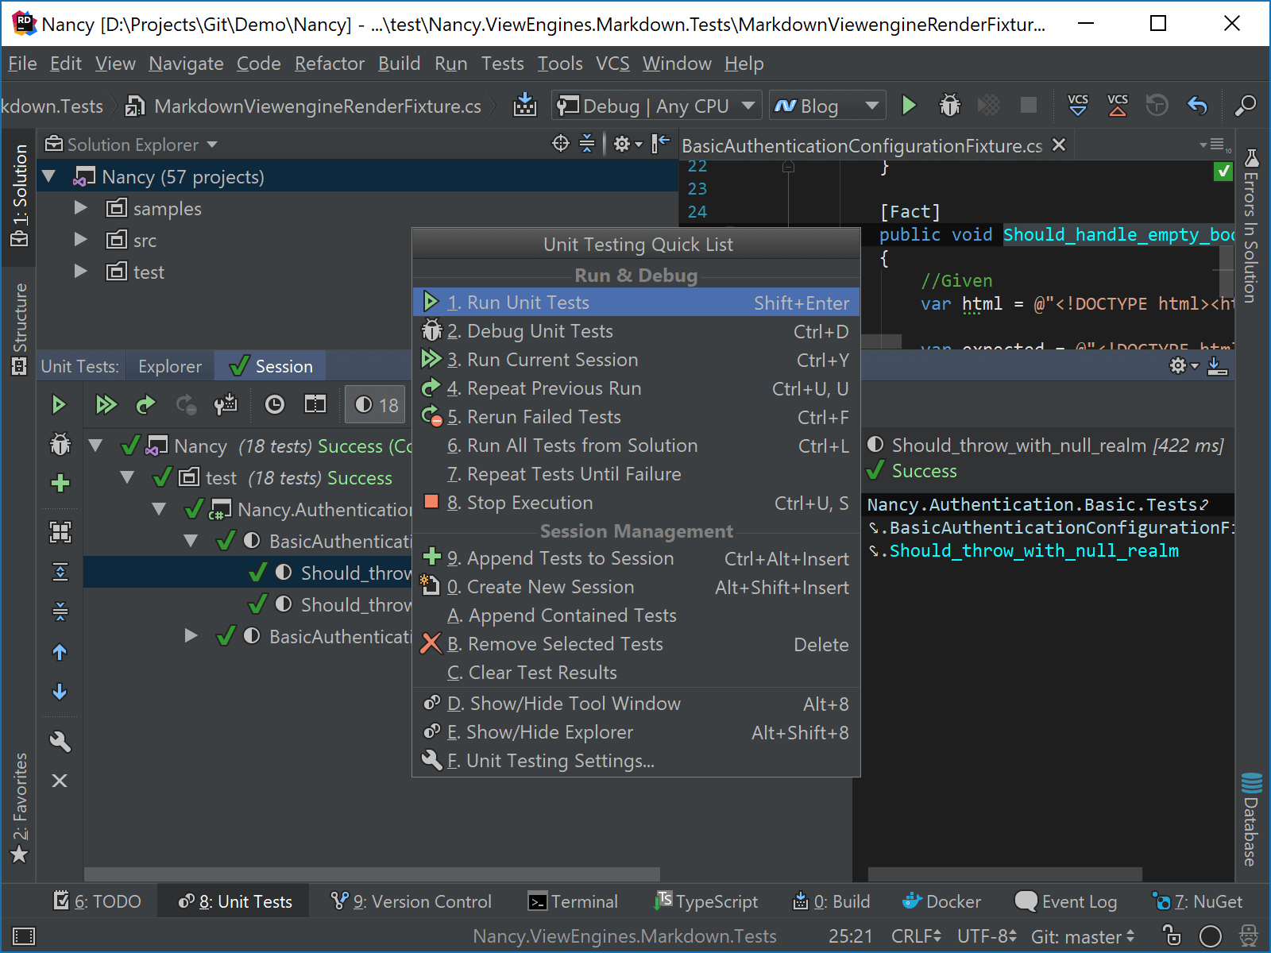Select the highlighted Should_throw test row
The height and width of the screenshot is (953, 1271).
coord(248,572)
